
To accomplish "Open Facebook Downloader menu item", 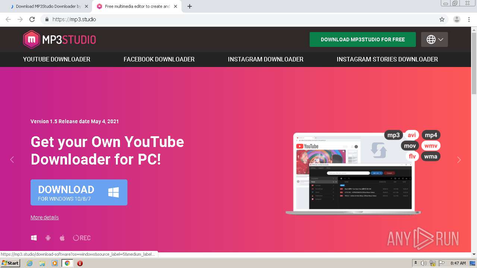I will [x=159, y=59].
